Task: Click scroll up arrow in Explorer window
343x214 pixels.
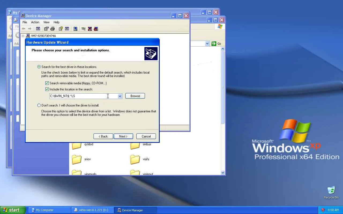Action: pyautogui.click(x=223, y=49)
